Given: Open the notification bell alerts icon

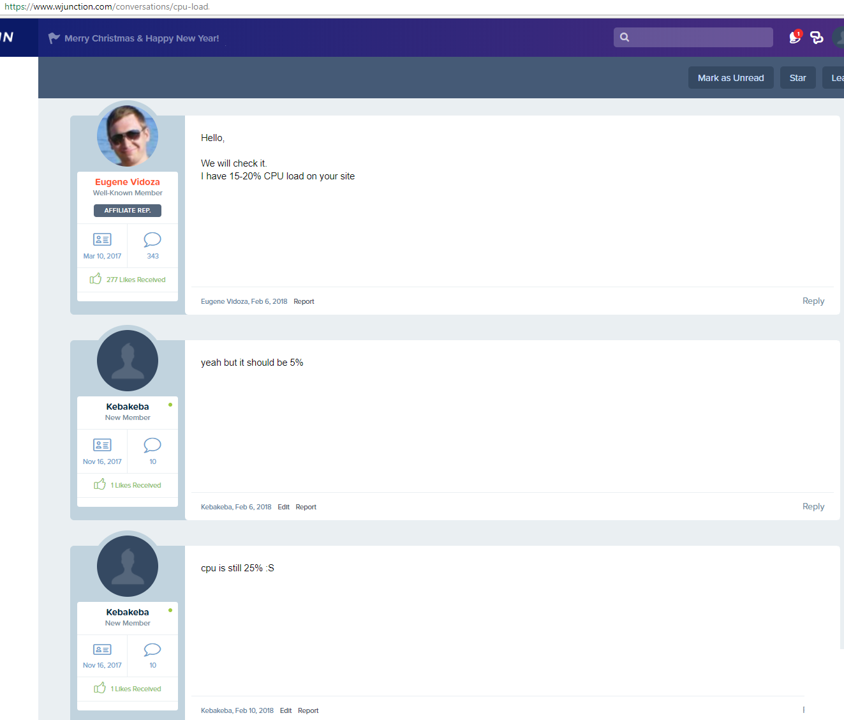Looking at the screenshot, I should (795, 38).
